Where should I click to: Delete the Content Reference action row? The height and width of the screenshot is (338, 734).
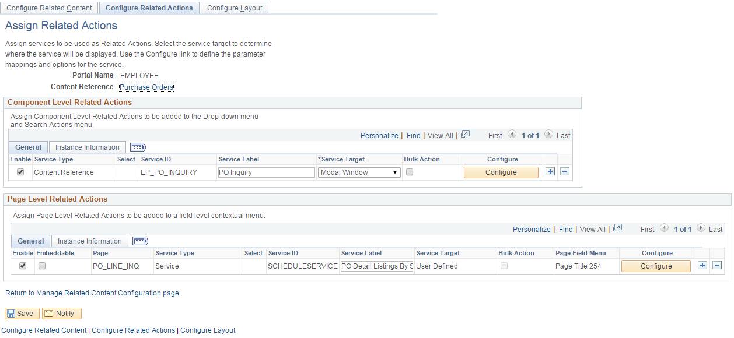pos(564,171)
